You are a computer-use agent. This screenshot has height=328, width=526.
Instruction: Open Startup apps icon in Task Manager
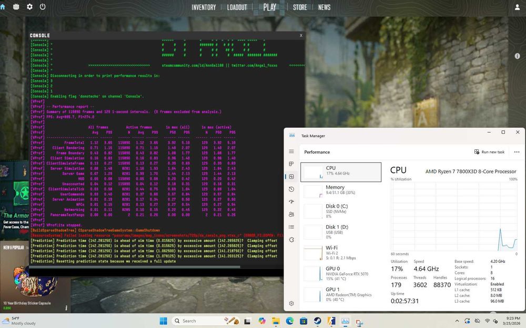click(x=291, y=201)
